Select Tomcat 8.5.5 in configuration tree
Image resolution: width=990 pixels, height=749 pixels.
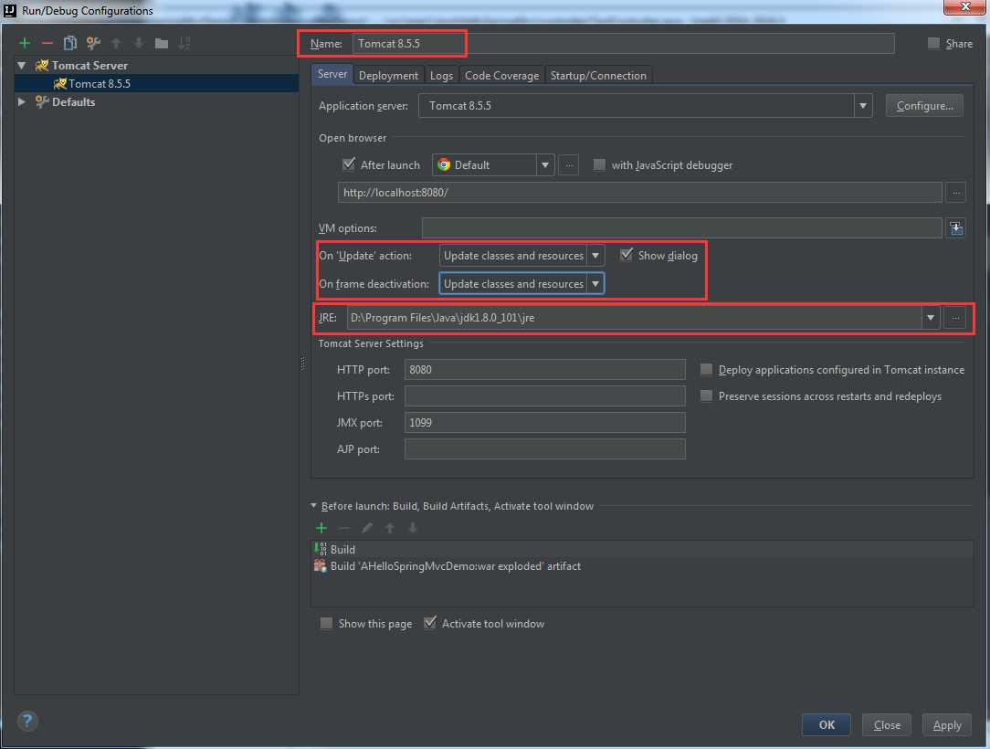156,83
